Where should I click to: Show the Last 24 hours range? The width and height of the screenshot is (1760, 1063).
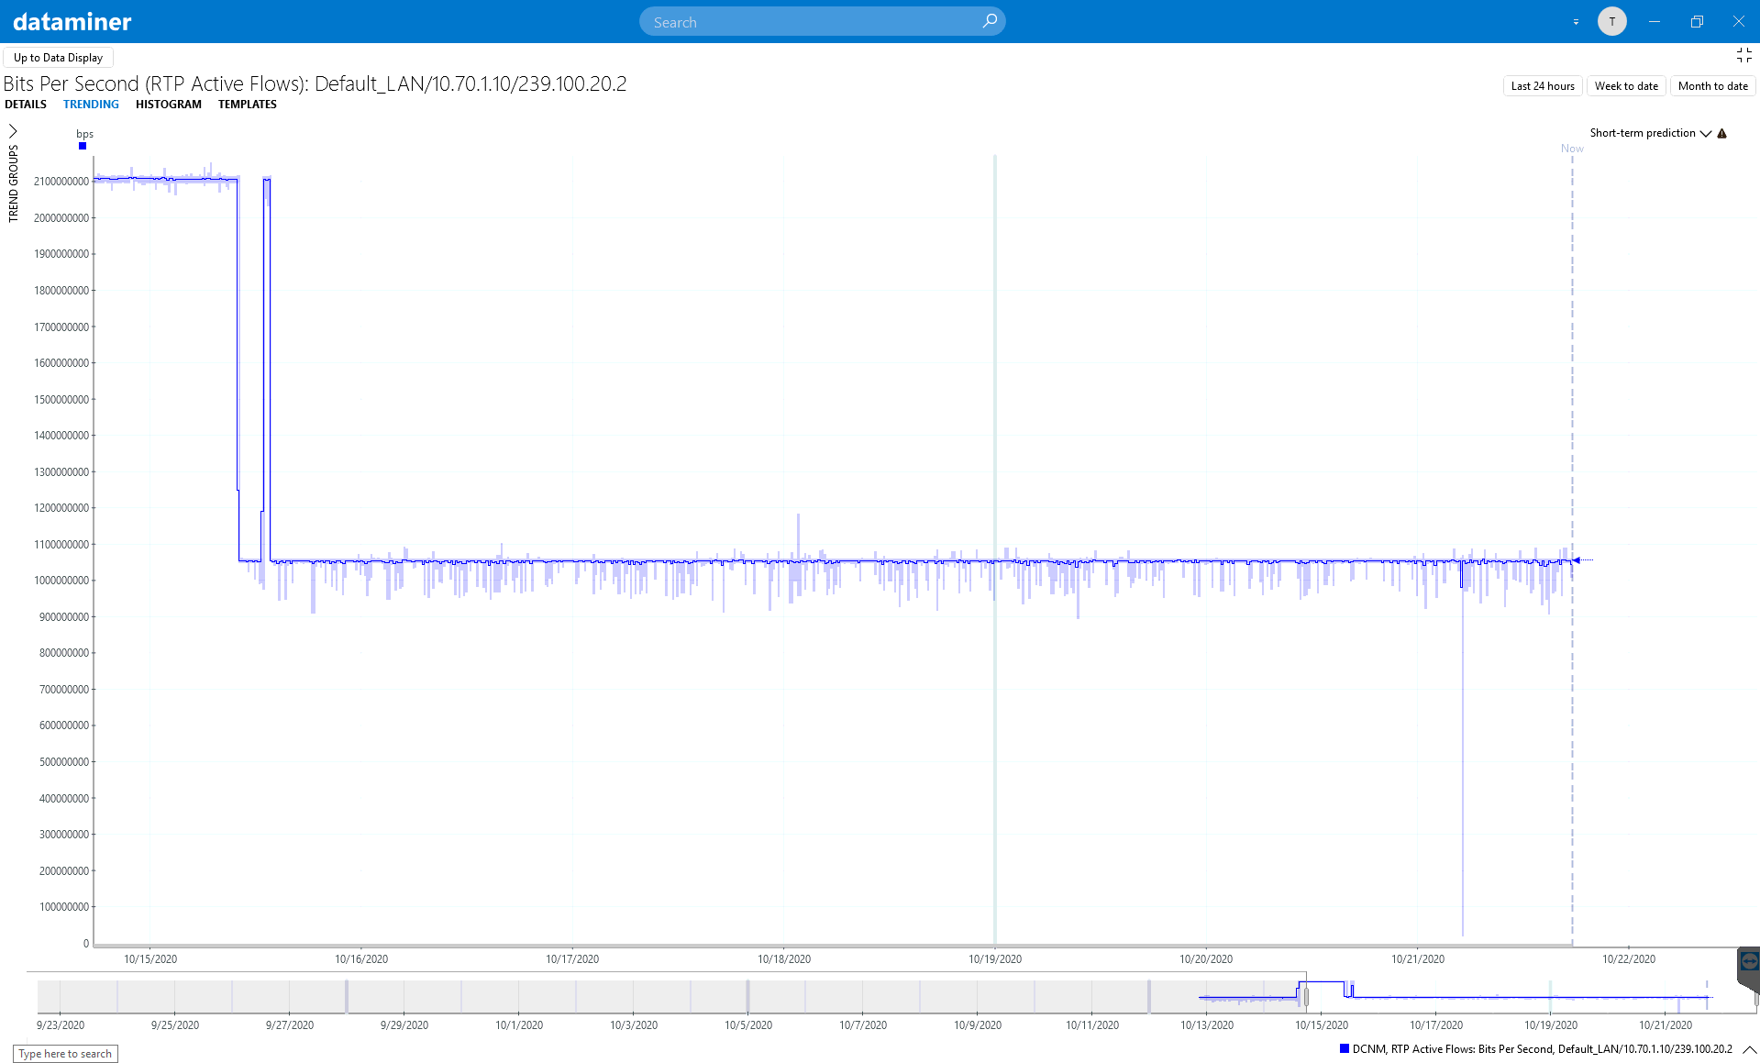(1543, 86)
